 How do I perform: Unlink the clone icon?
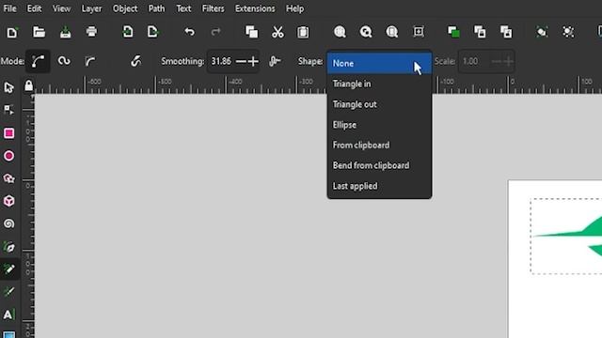[506, 32]
